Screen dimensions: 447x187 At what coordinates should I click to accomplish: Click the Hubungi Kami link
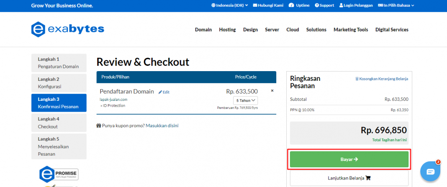click(x=270, y=5)
